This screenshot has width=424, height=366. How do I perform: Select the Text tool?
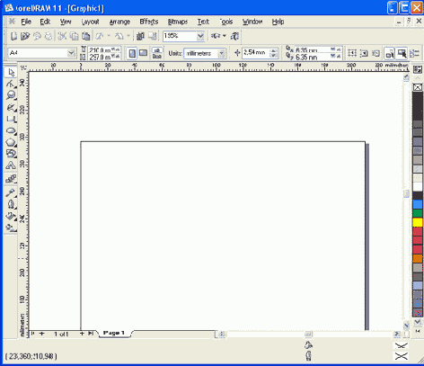click(11, 165)
